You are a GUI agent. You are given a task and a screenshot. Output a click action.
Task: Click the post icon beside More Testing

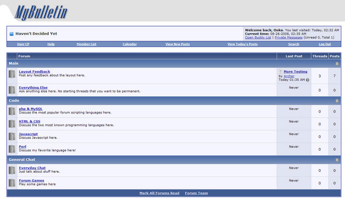[280, 72]
